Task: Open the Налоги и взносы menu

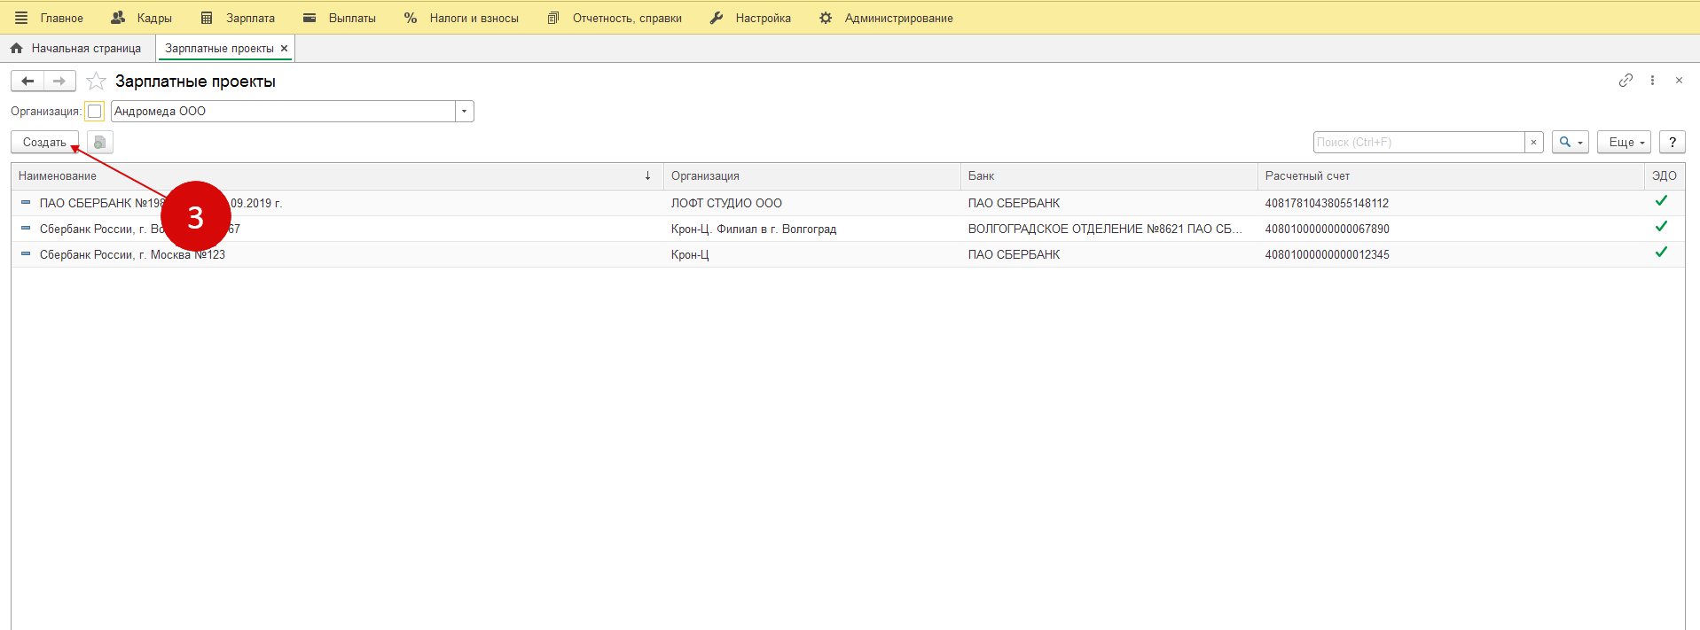Action: click(461, 18)
